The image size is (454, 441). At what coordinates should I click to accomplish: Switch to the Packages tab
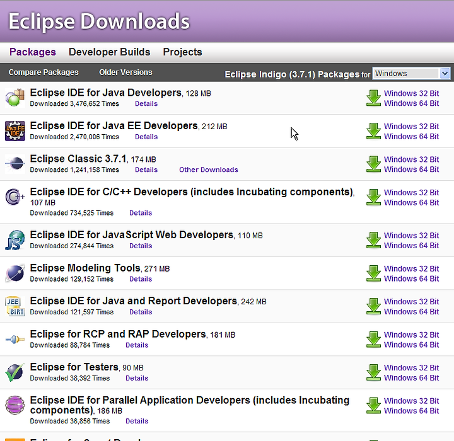[x=32, y=52]
